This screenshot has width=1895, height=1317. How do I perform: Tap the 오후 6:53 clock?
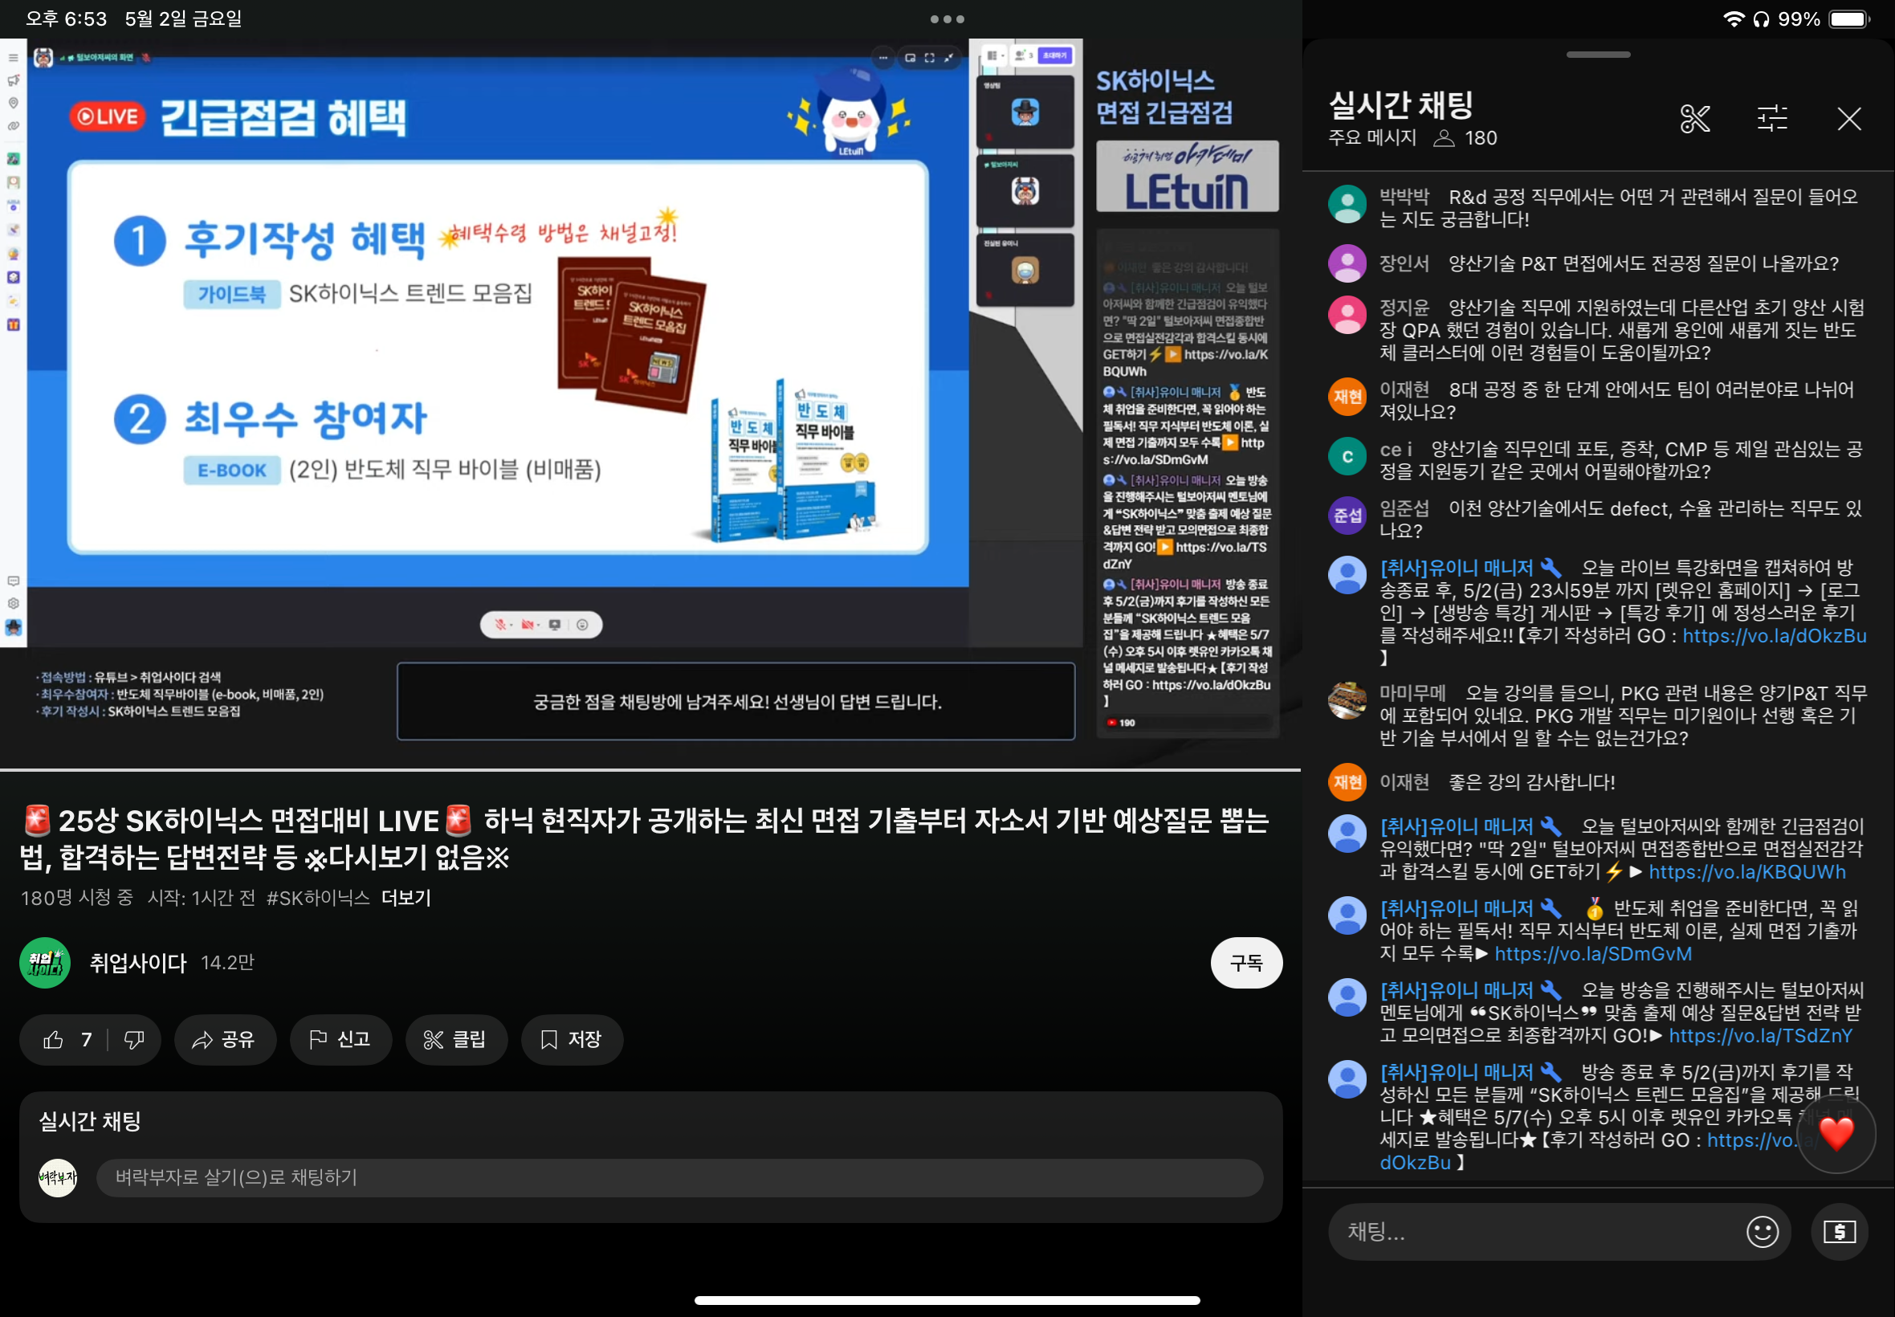(66, 19)
